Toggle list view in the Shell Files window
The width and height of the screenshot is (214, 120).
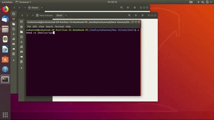(136, 15)
